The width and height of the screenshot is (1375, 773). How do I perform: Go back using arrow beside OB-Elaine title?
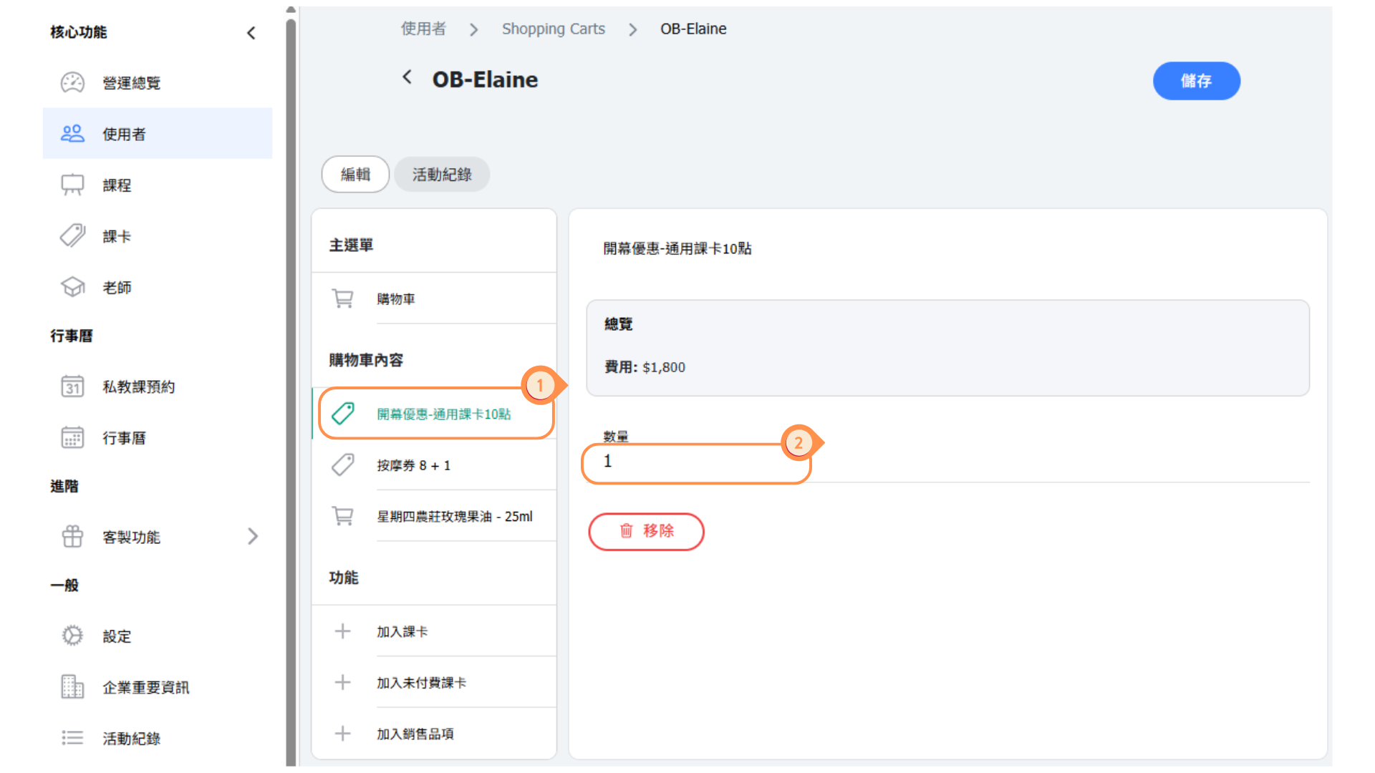pos(407,77)
